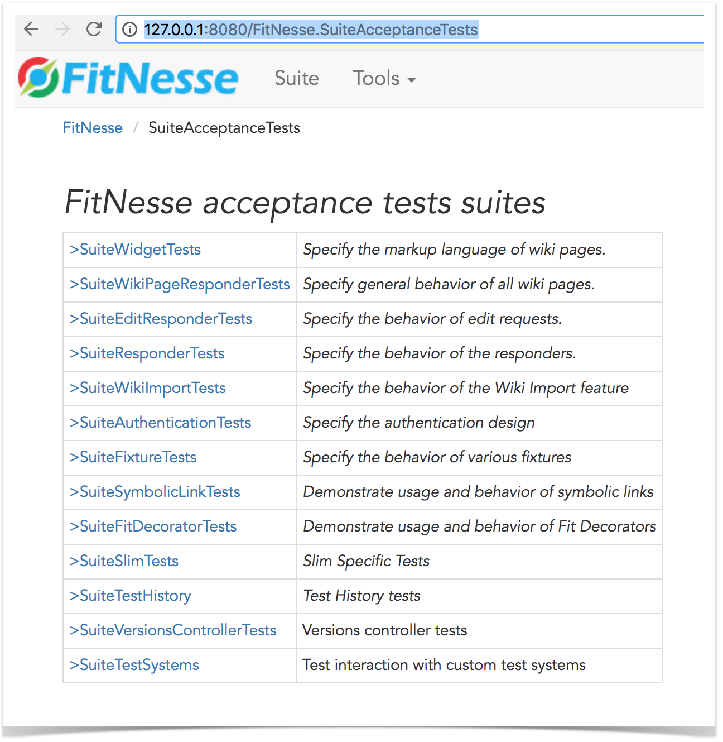Open the Tools dropdown menu
The height and width of the screenshot is (742, 723).
point(384,78)
